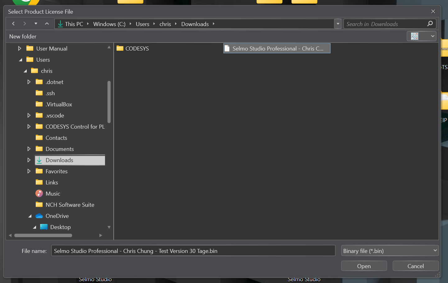
Task: Select CODESYS Control for PL folder in tree
Action: coord(75,126)
